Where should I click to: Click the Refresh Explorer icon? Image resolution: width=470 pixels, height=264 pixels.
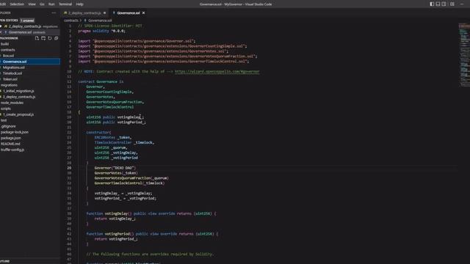(50, 38)
